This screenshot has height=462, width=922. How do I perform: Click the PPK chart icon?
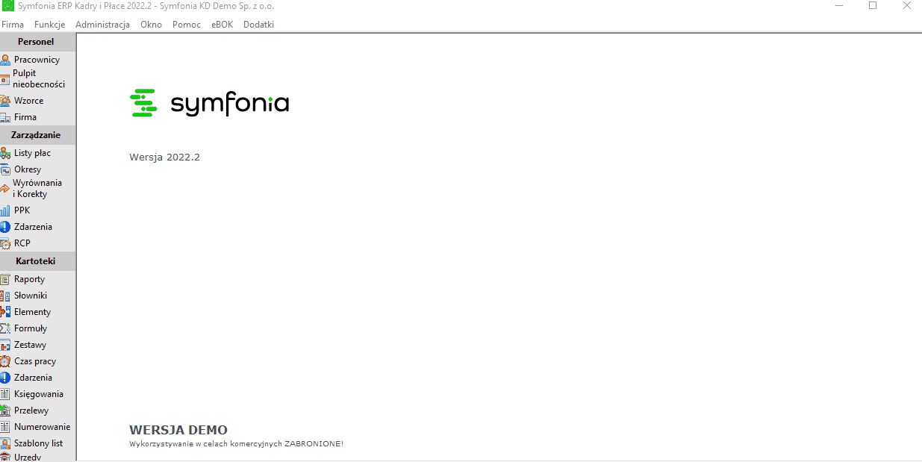point(5,210)
